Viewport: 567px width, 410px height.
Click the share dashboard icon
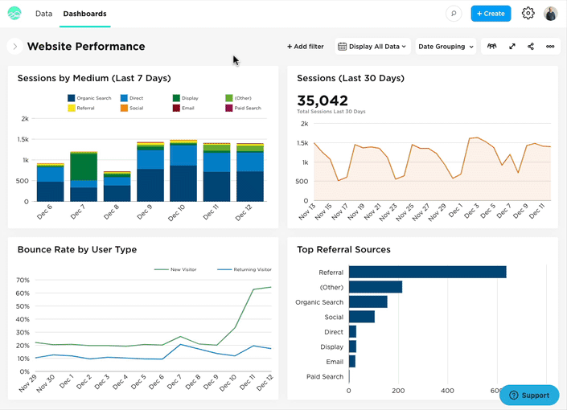(531, 47)
